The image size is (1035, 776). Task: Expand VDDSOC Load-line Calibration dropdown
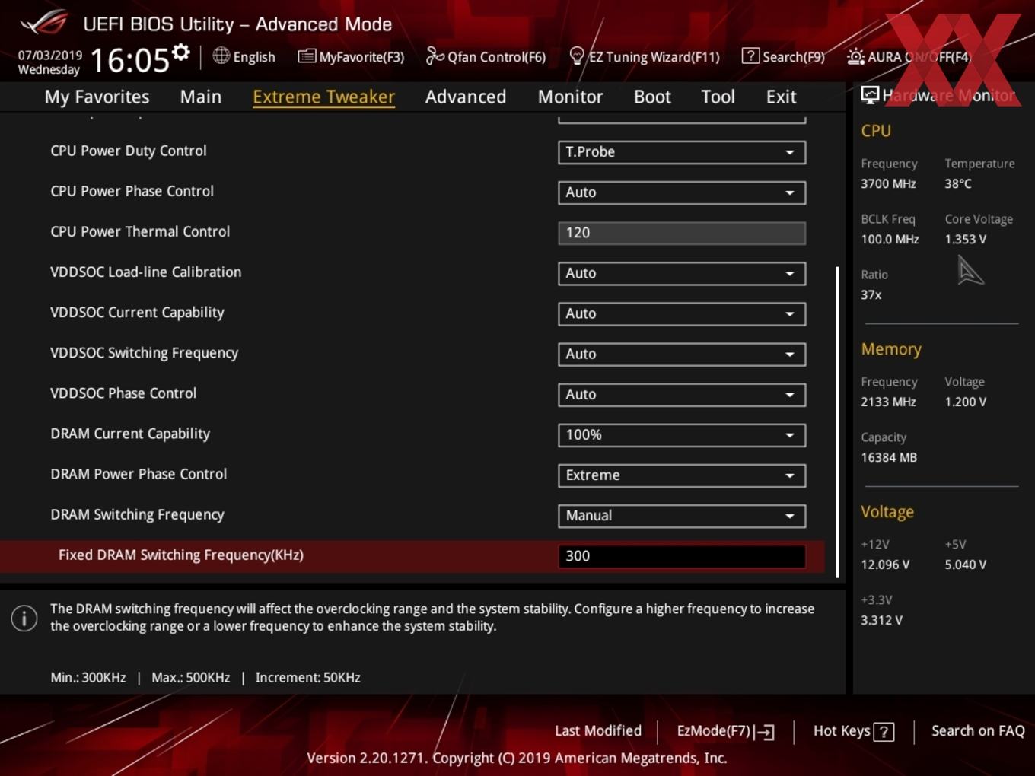click(682, 273)
